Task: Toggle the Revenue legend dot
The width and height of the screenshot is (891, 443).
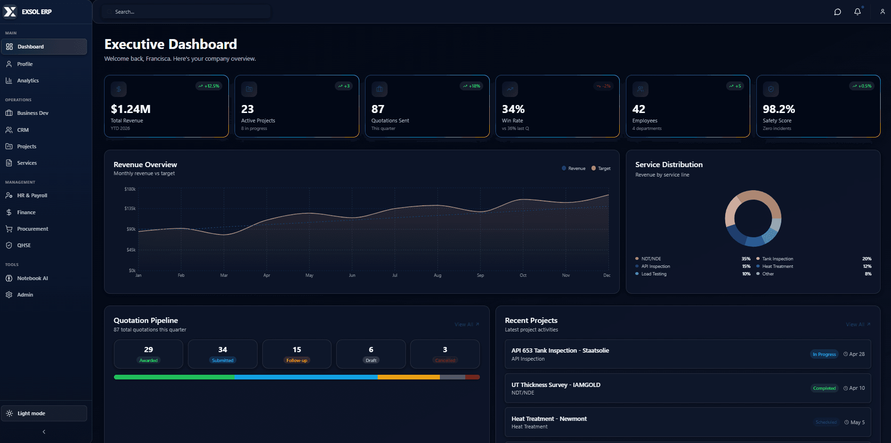Action: pos(564,168)
